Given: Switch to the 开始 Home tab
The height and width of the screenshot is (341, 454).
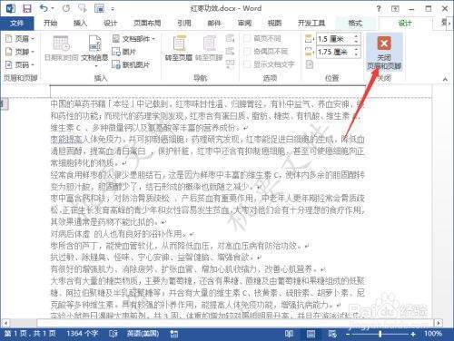Looking at the screenshot, I should pyautogui.click(x=50, y=23).
